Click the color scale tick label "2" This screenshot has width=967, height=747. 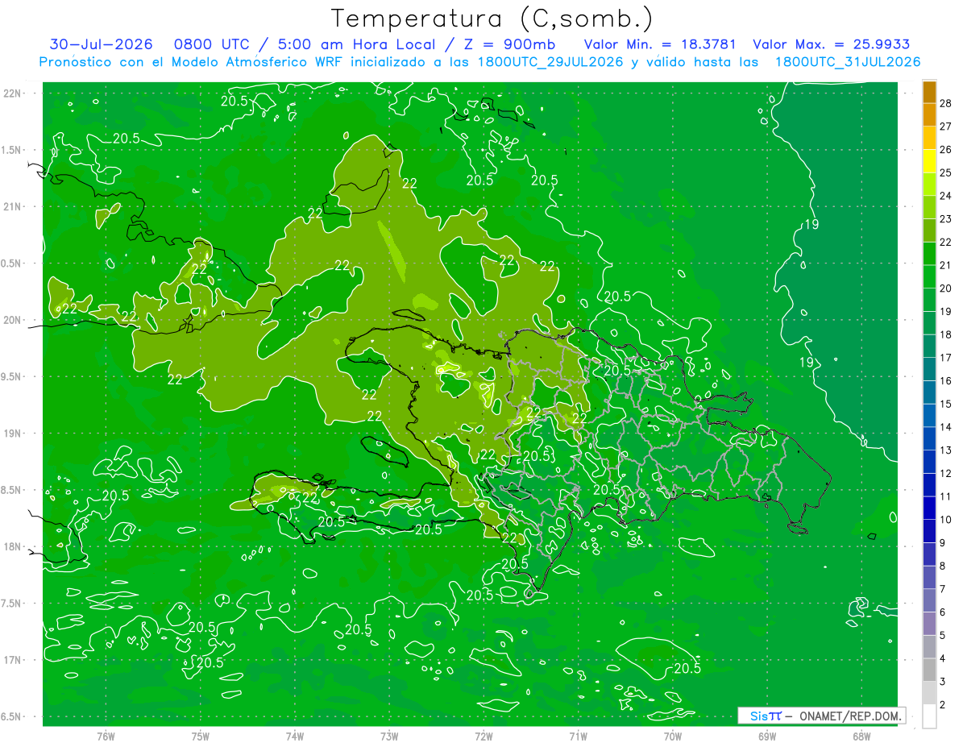tap(943, 705)
